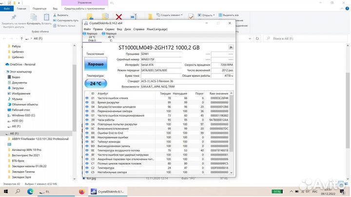Open the Создать элемент dropdown
The width and height of the screenshot is (351, 197).
[x=170, y=15]
